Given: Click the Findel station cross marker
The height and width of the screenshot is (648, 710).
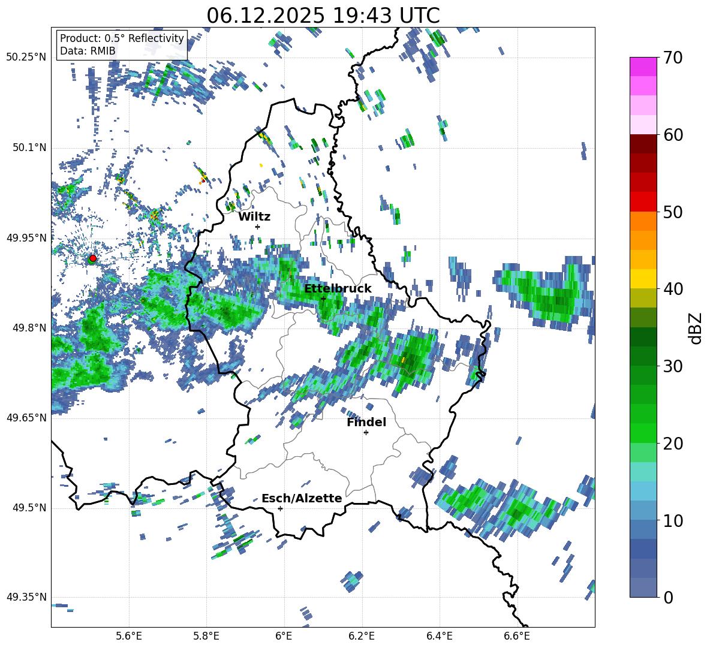Looking at the screenshot, I should click(x=366, y=433).
